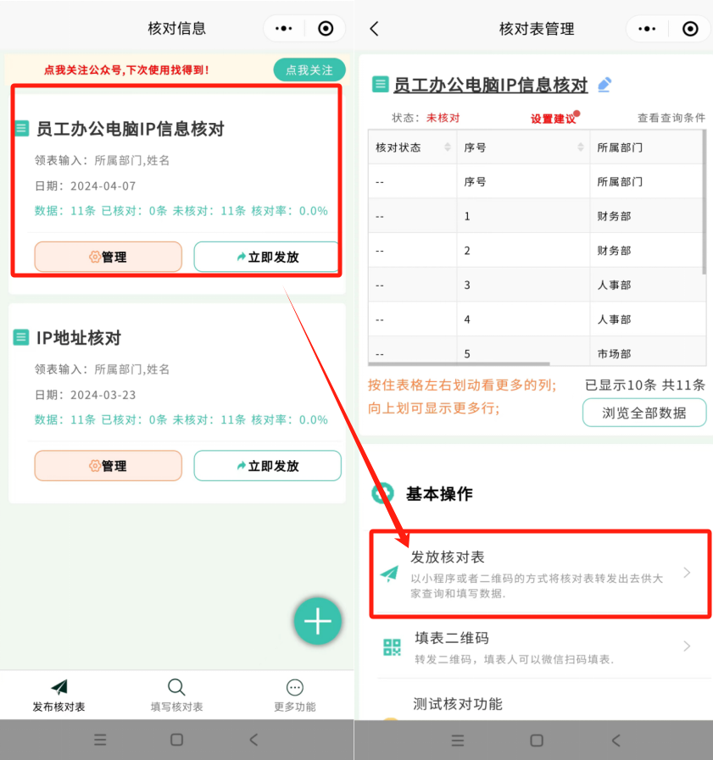Tap Android home icon in left screen
This screenshot has height=760, width=713.
coord(176,740)
